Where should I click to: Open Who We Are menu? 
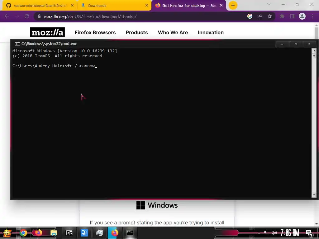click(173, 32)
